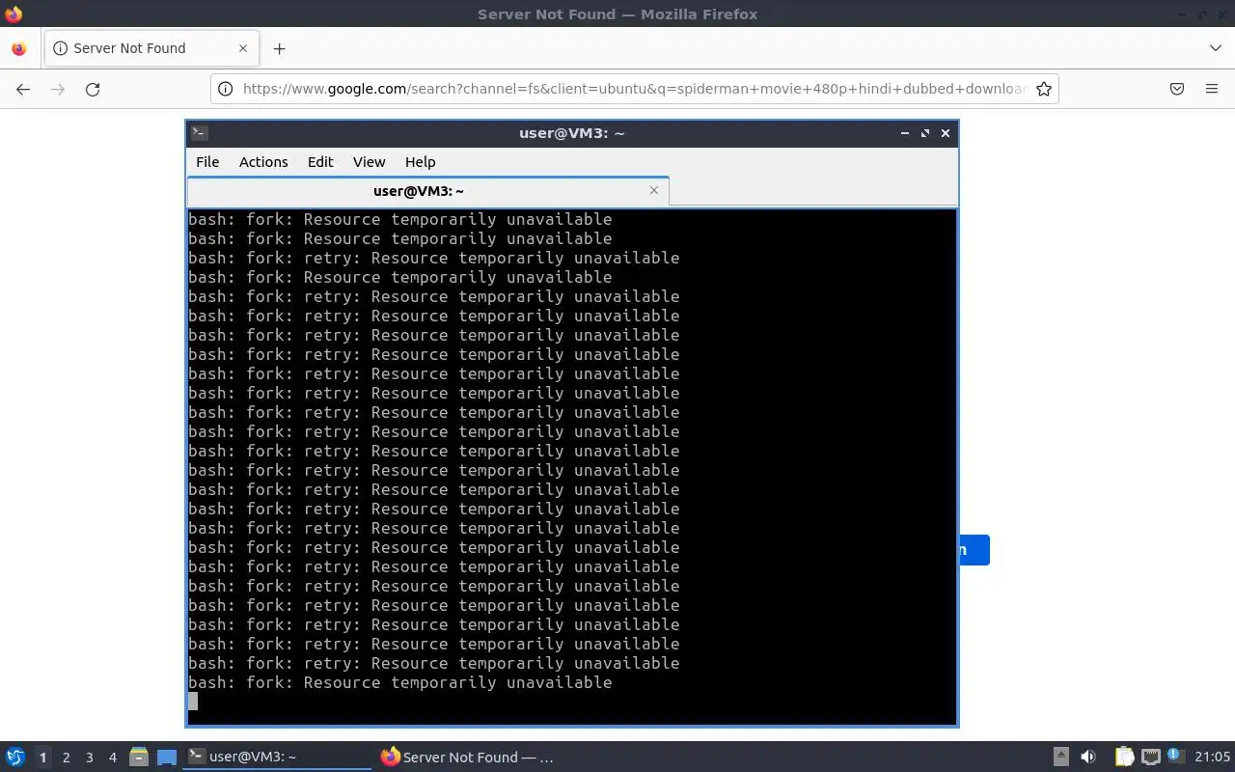This screenshot has height=772, width=1235.
Task: Switch to workspace 3
Action: coord(89,758)
